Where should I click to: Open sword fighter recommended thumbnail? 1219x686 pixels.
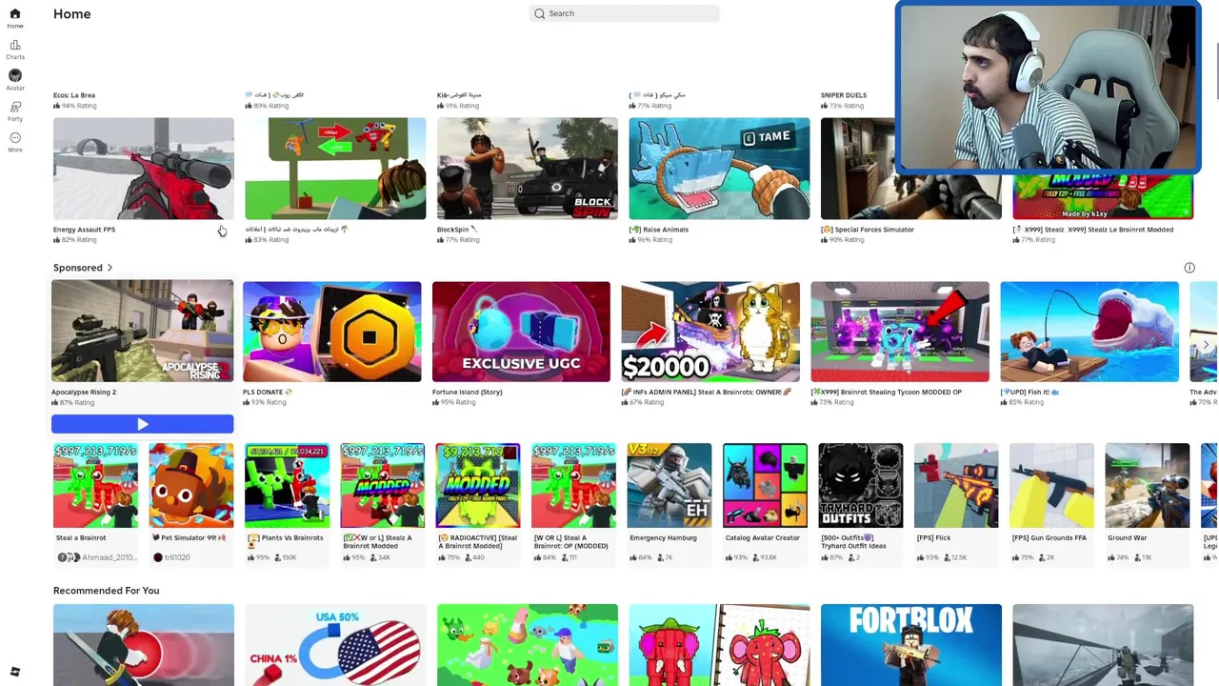point(143,645)
